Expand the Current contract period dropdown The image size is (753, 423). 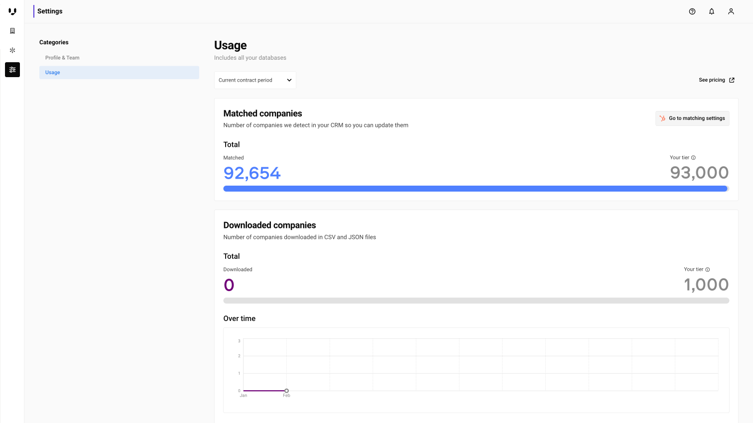[x=249, y=80]
